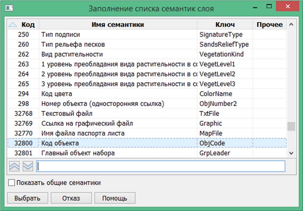The width and height of the screenshot is (303, 211).
Task: Click the search text input field
Action: coord(161,166)
